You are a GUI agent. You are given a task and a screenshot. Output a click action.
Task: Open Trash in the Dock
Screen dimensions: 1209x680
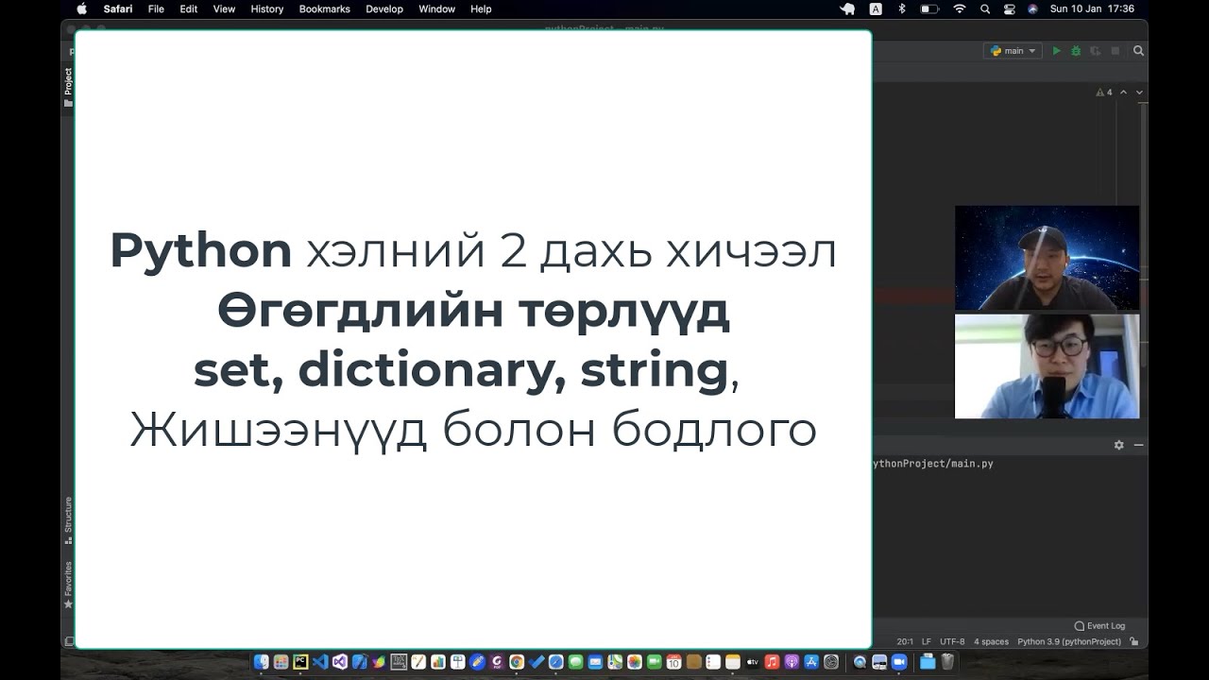946,662
